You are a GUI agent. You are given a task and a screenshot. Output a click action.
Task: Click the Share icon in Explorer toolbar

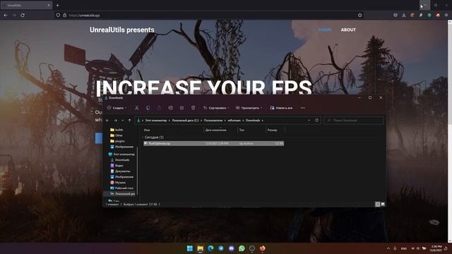click(182, 108)
